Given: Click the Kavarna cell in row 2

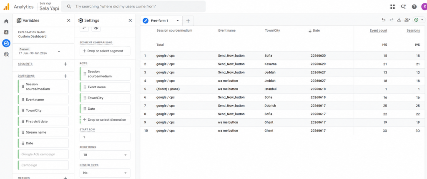Looking at the screenshot, I should click(x=271, y=64).
